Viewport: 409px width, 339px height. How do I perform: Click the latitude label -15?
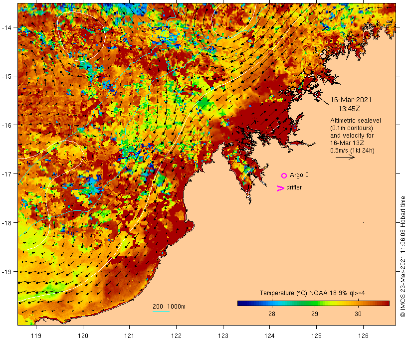6,76
